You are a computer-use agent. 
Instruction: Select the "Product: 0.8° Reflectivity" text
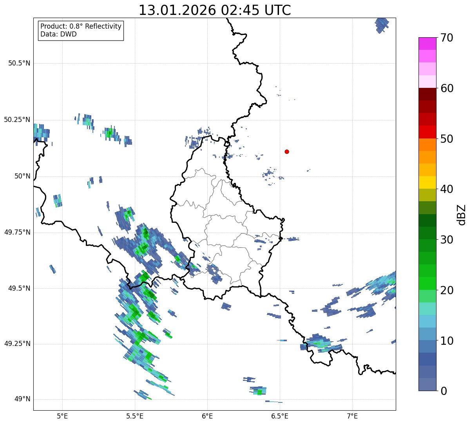[81, 26]
